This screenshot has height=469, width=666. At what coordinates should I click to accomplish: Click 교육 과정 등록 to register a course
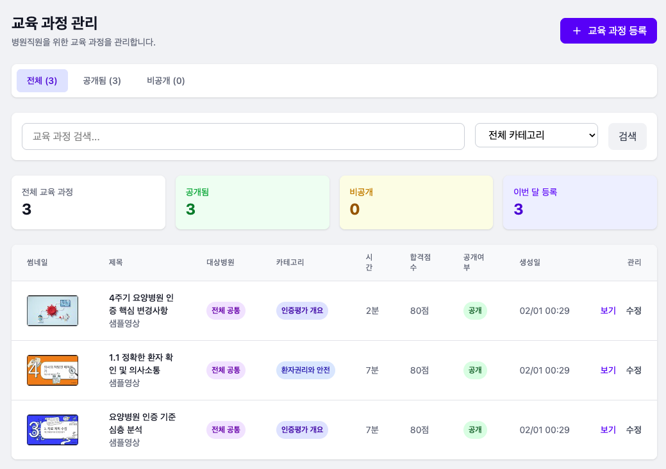tap(608, 30)
